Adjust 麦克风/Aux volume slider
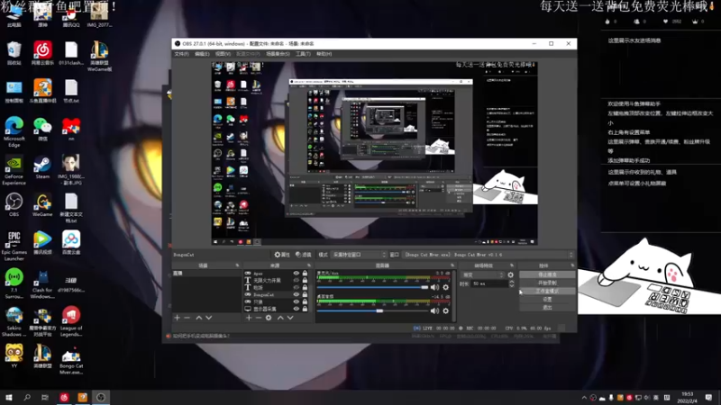 pos(372,287)
